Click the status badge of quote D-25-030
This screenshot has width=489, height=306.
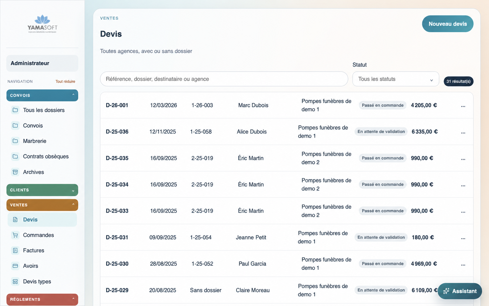tap(383, 264)
